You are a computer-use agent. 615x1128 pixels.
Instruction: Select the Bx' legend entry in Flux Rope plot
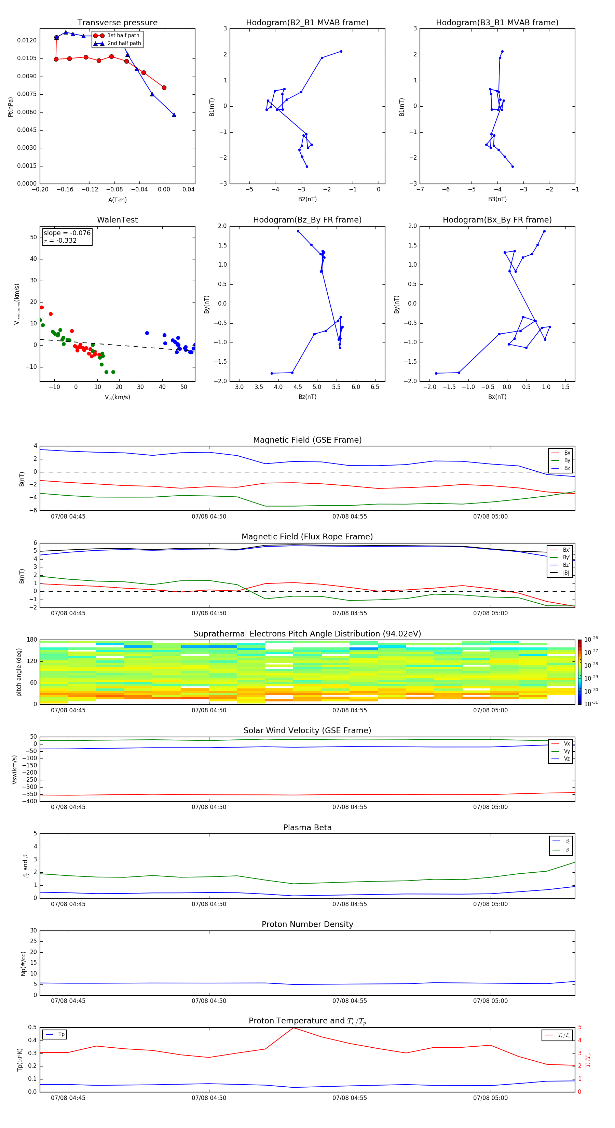pyautogui.click(x=560, y=550)
